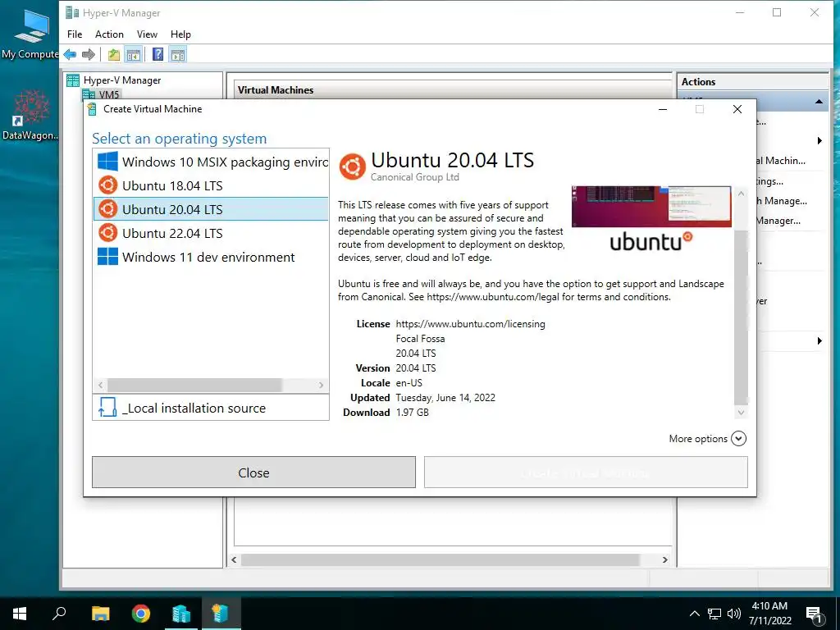Open the File menu
Image resolution: width=840 pixels, height=630 pixels.
(75, 34)
